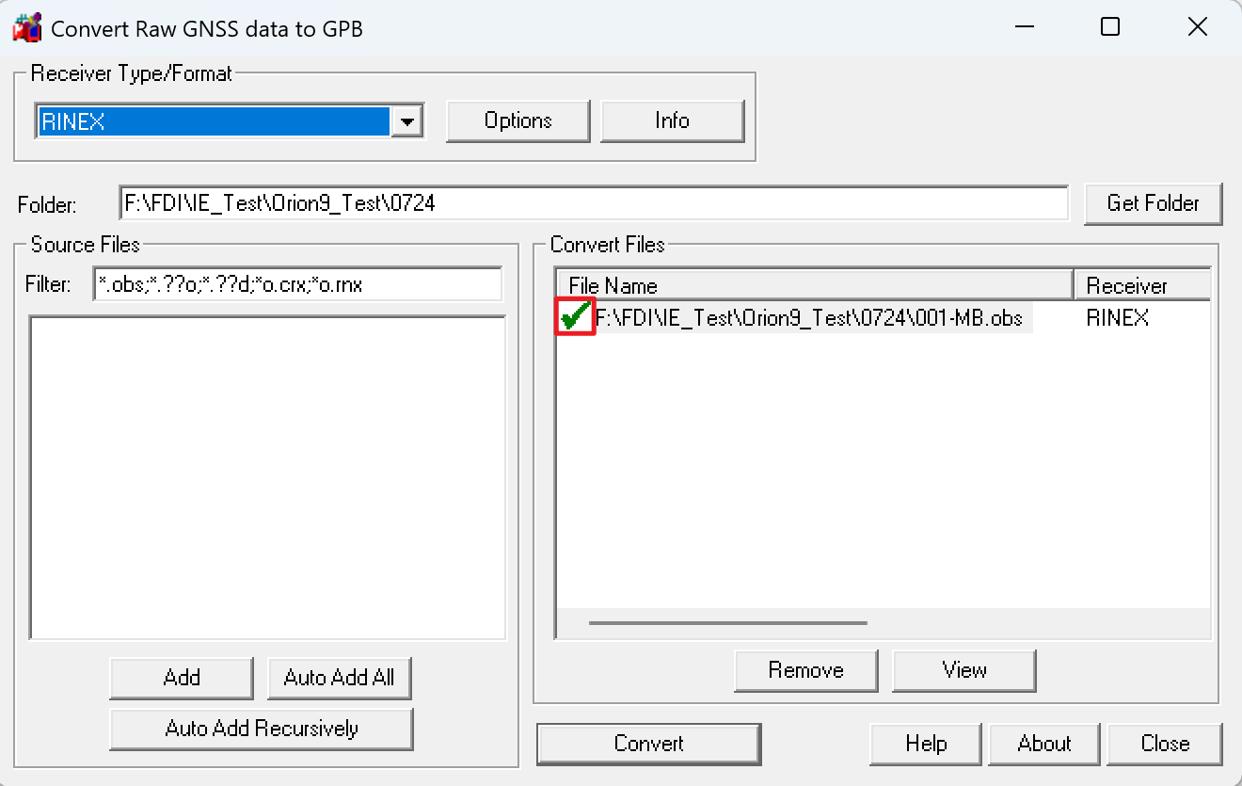Close the window using title bar X
The height and width of the screenshot is (786, 1242).
1198,27
